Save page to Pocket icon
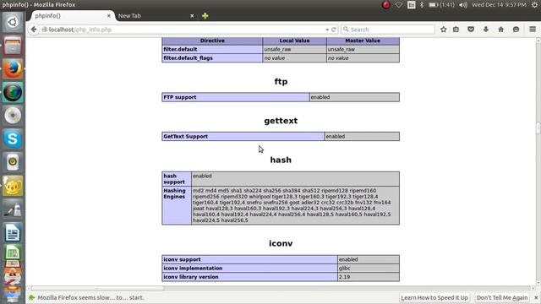 pos(471,30)
